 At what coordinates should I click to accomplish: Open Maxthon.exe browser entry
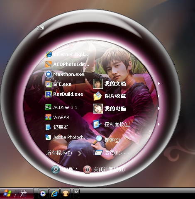click(65, 74)
